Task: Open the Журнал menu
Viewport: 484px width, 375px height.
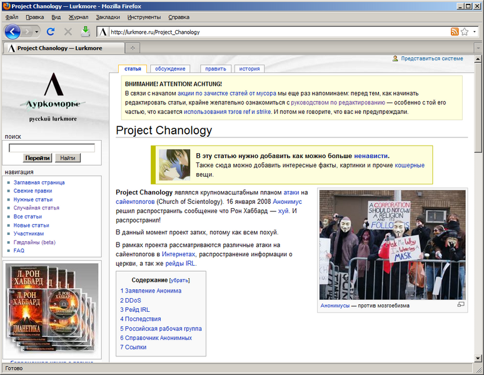Action: pos(78,17)
